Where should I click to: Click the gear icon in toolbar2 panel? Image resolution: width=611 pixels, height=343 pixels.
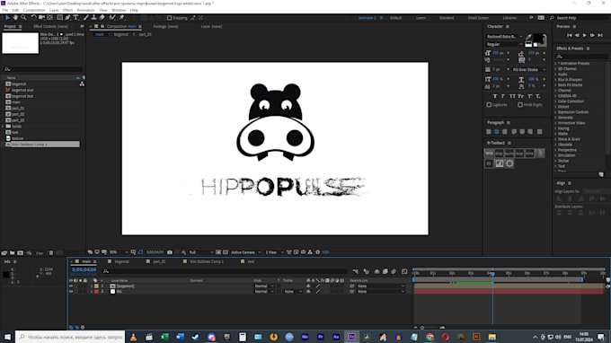click(509, 163)
